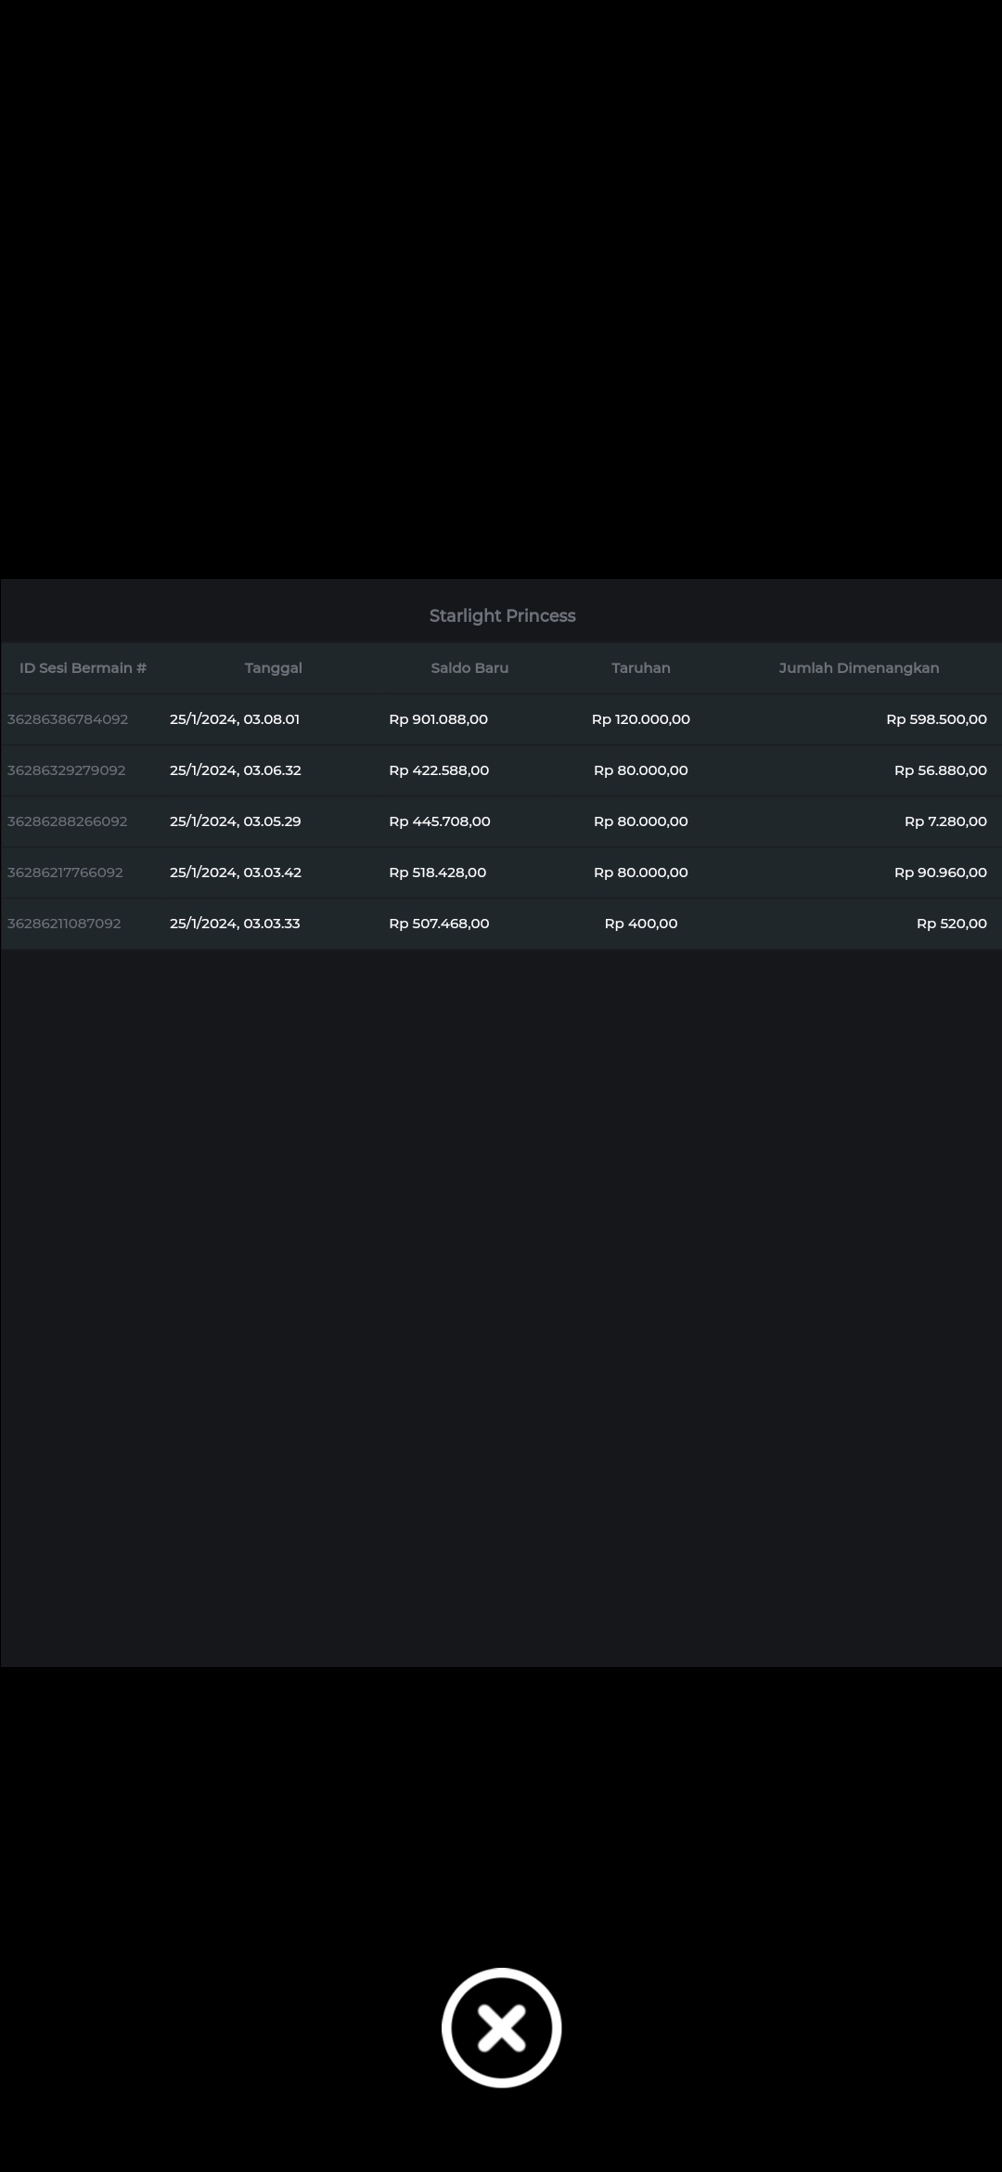Image resolution: width=1002 pixels, height=2172 pixels.
Task: Click the Saldo Baru column header
Action: [469, 668]
